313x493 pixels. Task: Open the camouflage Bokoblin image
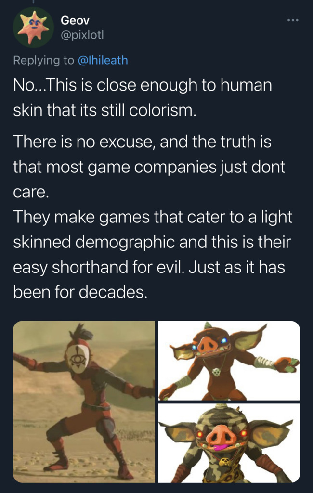coord(229,443)
